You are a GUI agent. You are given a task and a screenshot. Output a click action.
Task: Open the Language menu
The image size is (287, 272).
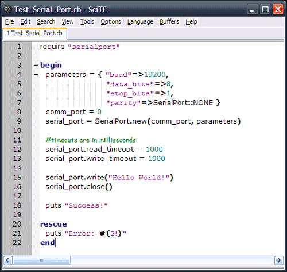click(x=140, y=21)
